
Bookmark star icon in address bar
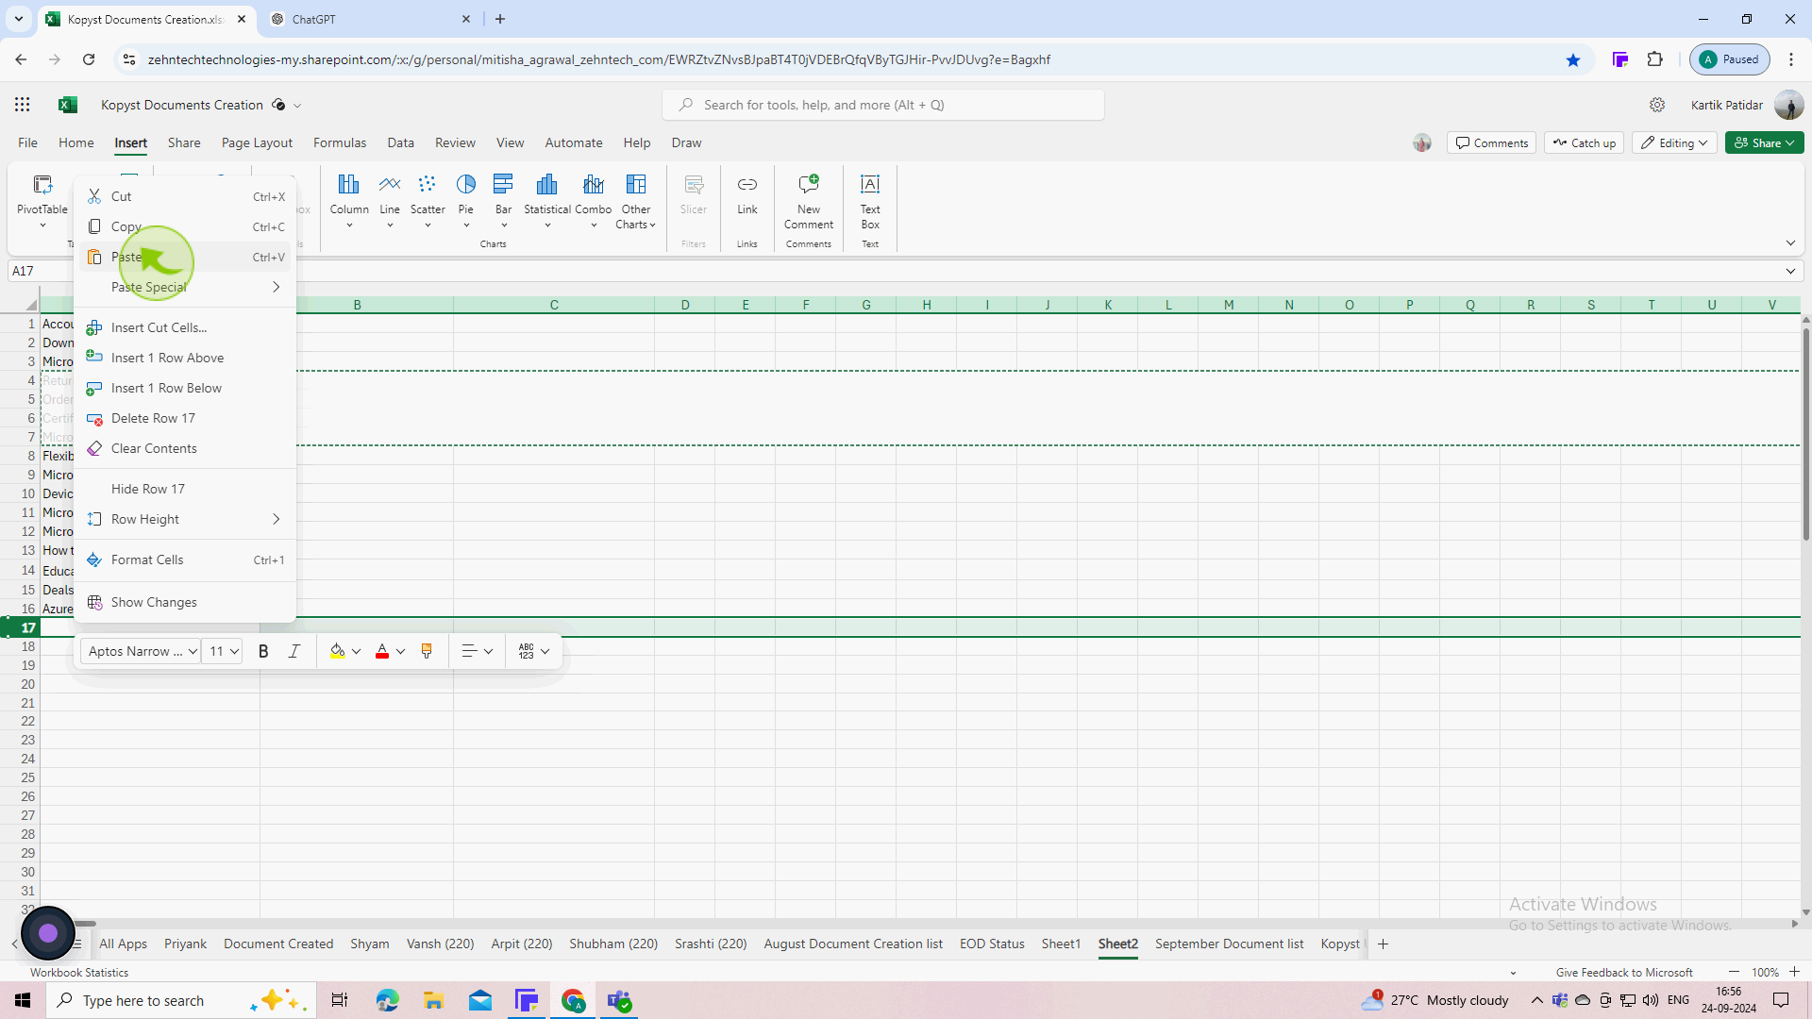click(x=1573, y=59)
